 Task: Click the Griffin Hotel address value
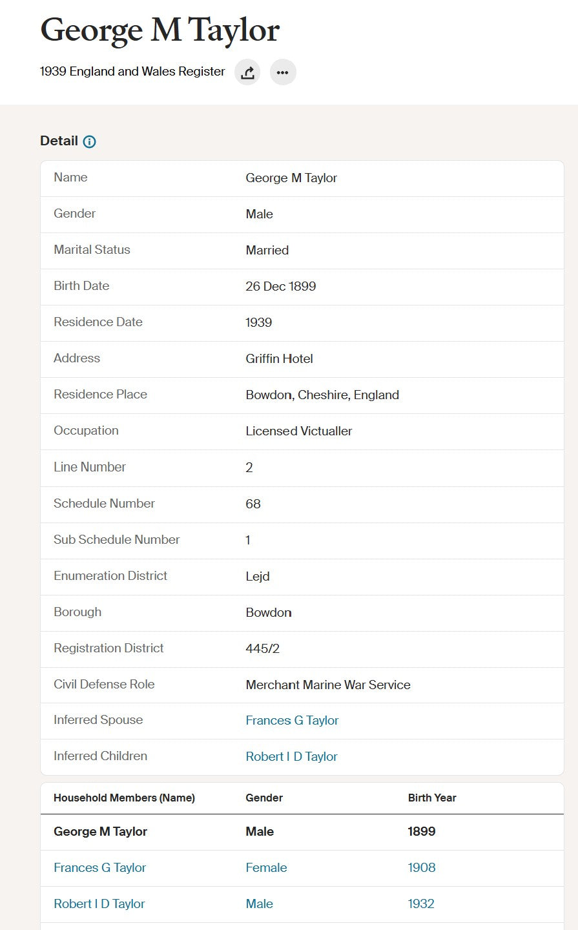[x=279, y=358]
